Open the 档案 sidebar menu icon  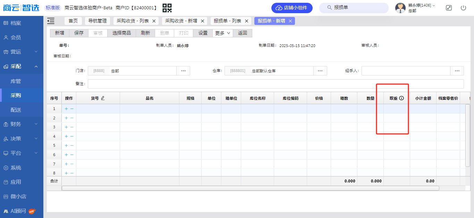[6, 23]
